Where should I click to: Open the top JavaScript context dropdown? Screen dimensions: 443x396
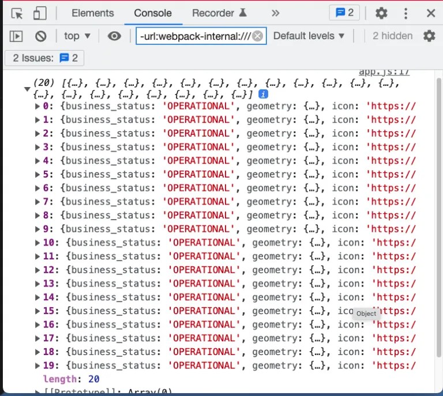[77, 36]
